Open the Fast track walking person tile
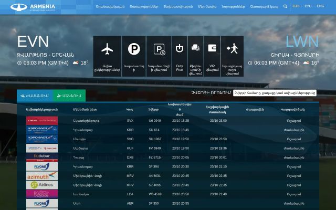Image resolution: width=336 pixels, height=210 pixels. [x=232, y=56]
